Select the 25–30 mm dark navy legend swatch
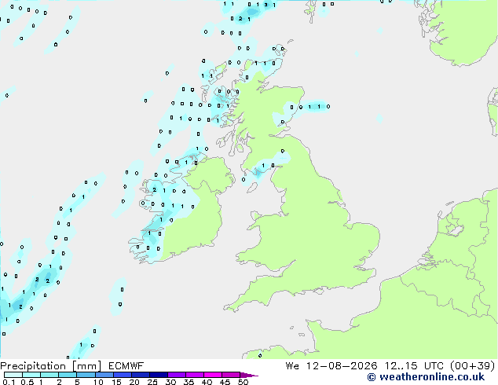 click(159, 375)
